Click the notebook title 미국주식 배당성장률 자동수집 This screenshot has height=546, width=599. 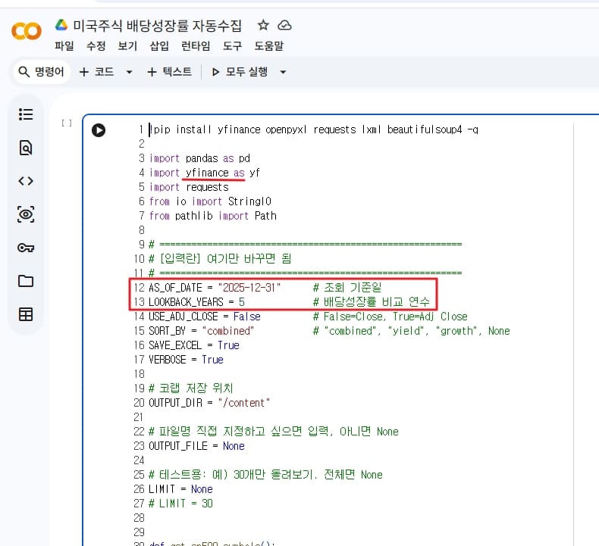point(158,26)
